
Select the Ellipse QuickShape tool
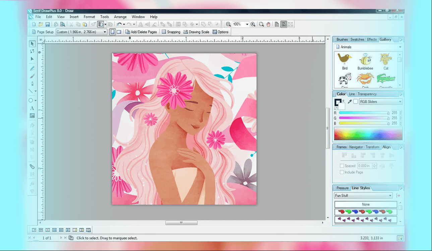(x=31, y=100)
